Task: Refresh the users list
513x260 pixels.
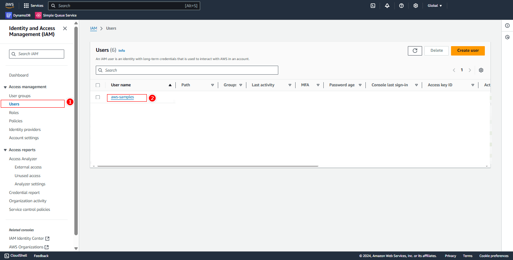Action: (x=415, y=51)
